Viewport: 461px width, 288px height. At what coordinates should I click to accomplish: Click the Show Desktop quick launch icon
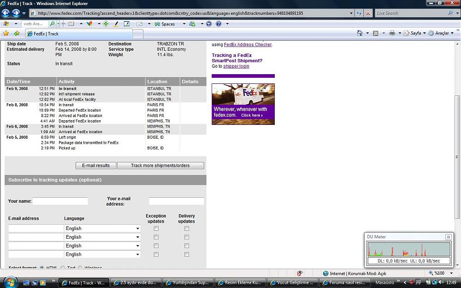tap(26, 283)
